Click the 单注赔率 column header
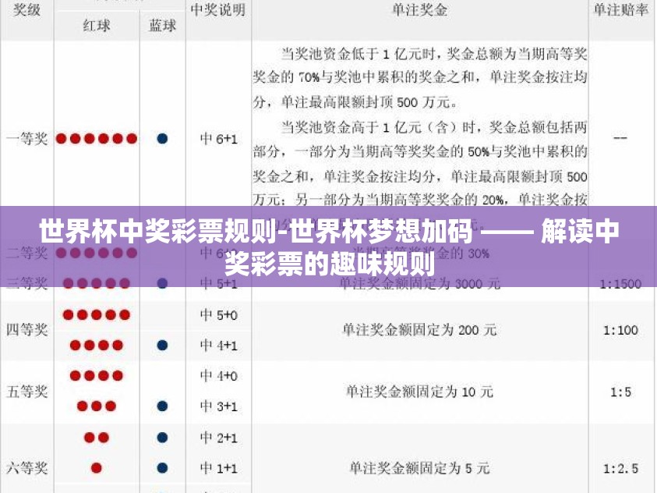 (x=620, y=9)
